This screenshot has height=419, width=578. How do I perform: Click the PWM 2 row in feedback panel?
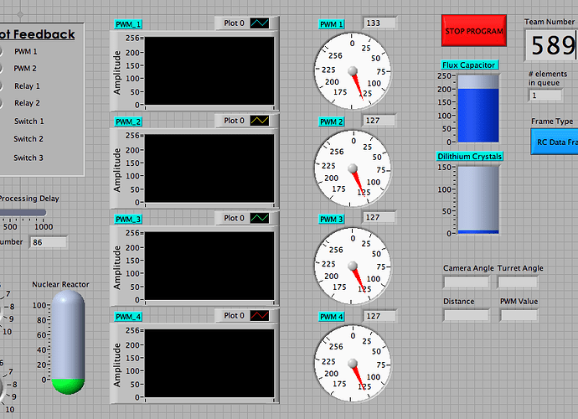point(25,68)
